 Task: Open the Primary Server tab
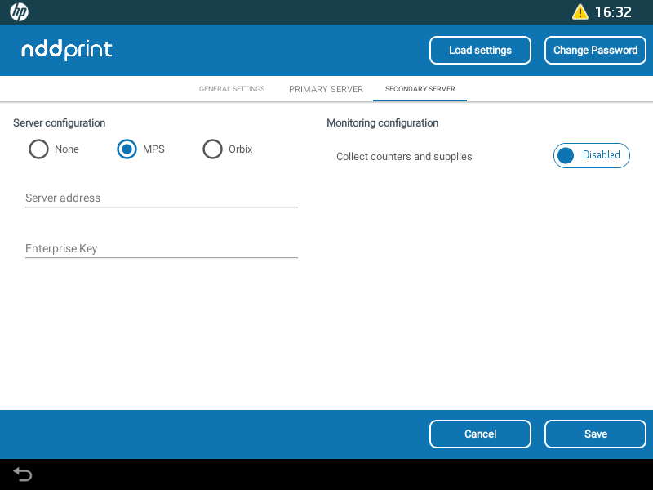coord(326,89)
